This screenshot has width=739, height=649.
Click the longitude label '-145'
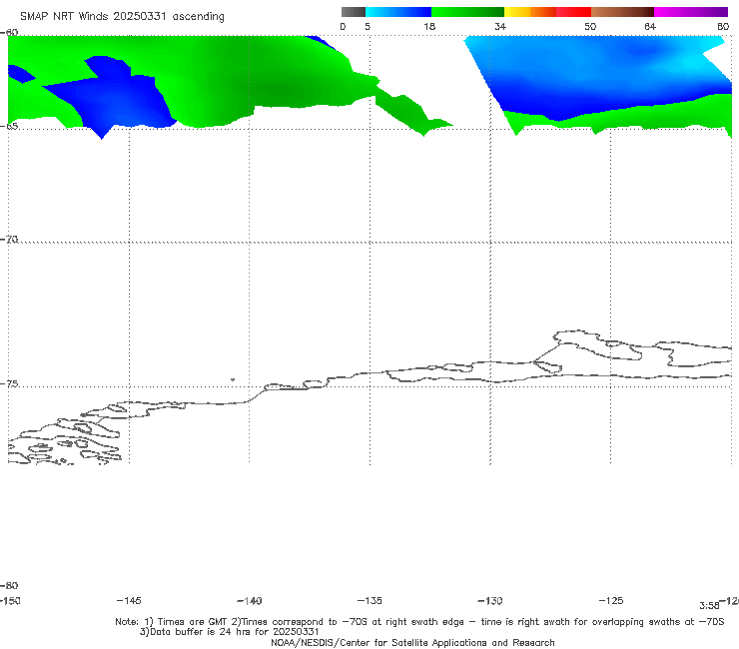[x=129, y=601]
